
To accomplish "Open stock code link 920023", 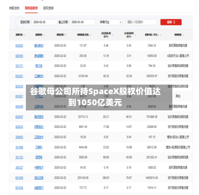I will (19, 127).
